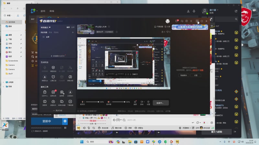The height and width of the screenshot is (145, 259).
Task: Select 主文件夹 in File Explorer sidebar
Action: coord(12,22)
